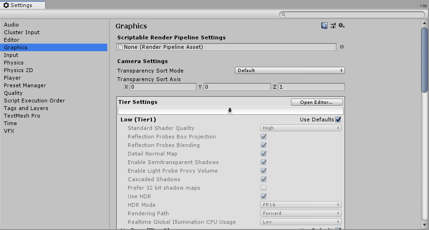Select Audio settings category
429x230 pixels.
(x=54, y=25)
